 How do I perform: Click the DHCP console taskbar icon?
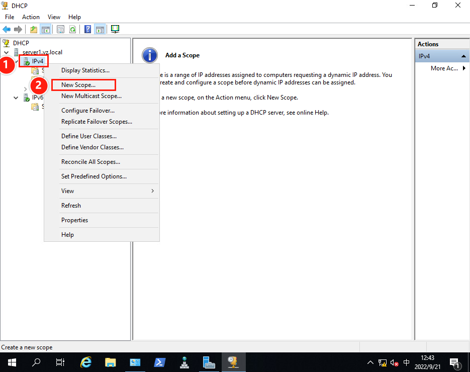233,362
